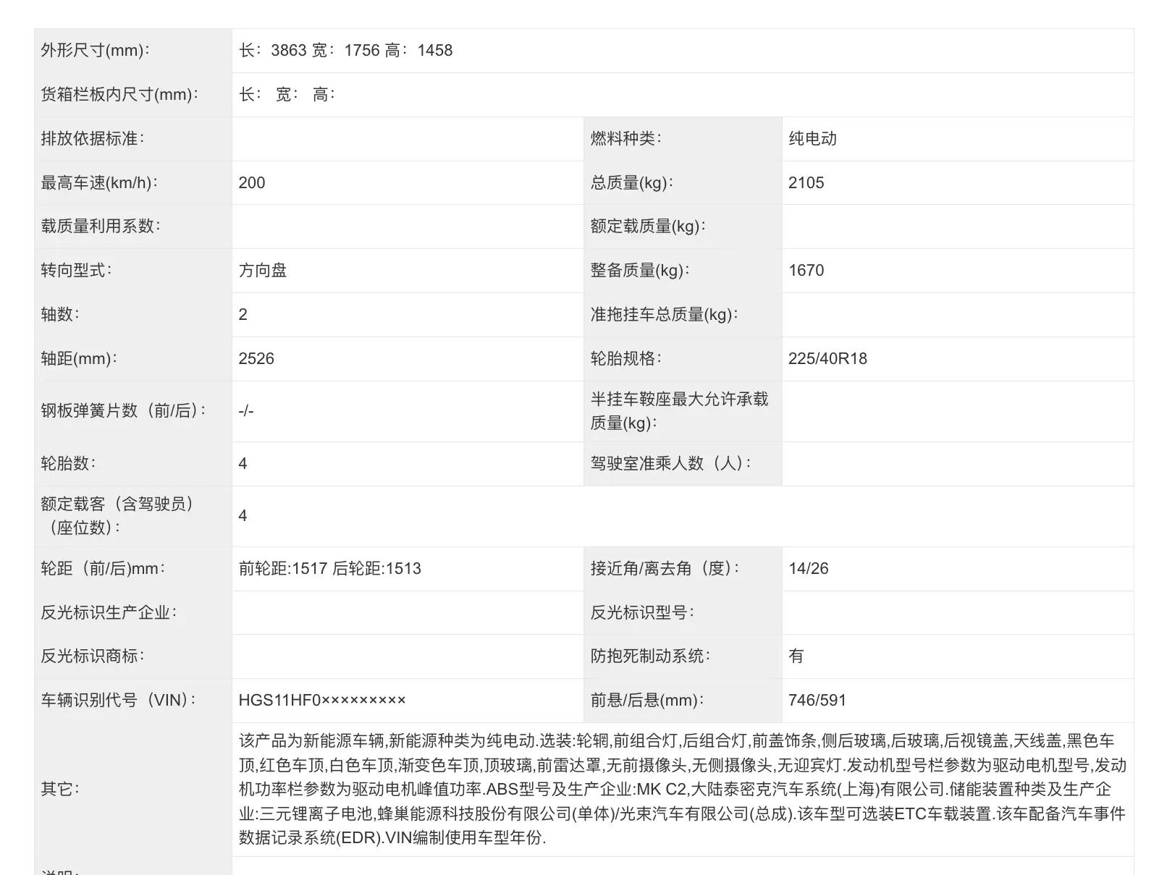Screen dimensions: 1167x875
Task: Click the 轮距（前/后)mm label
Action: point(103,569)
